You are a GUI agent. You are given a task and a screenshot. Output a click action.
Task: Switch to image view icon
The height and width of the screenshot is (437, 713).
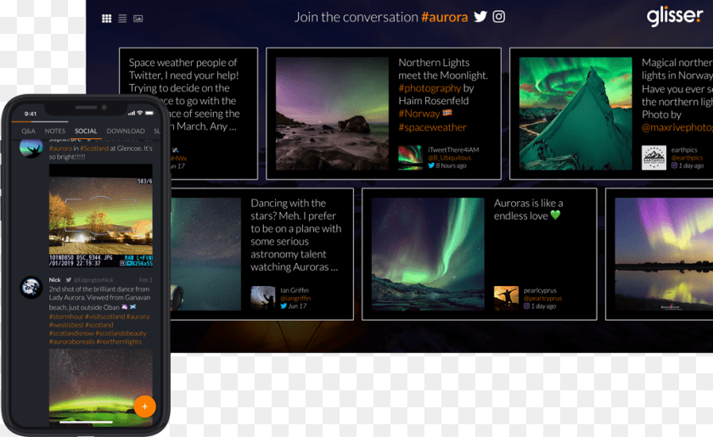click(x=138, y=18)
